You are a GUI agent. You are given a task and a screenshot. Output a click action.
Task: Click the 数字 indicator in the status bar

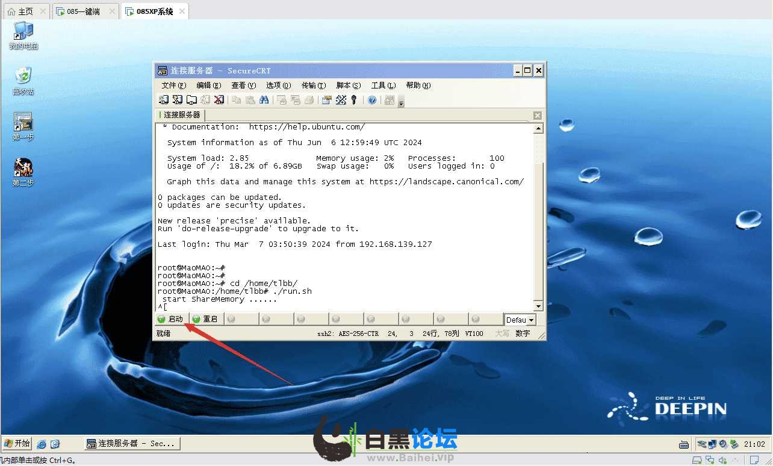pos(523,334)
